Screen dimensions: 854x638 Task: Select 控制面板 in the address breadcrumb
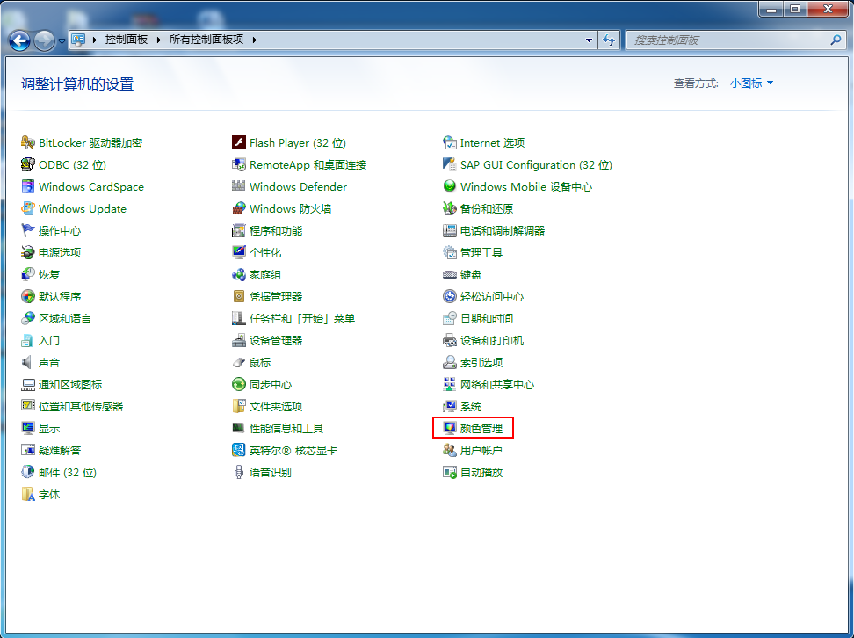tap(127, 40)
